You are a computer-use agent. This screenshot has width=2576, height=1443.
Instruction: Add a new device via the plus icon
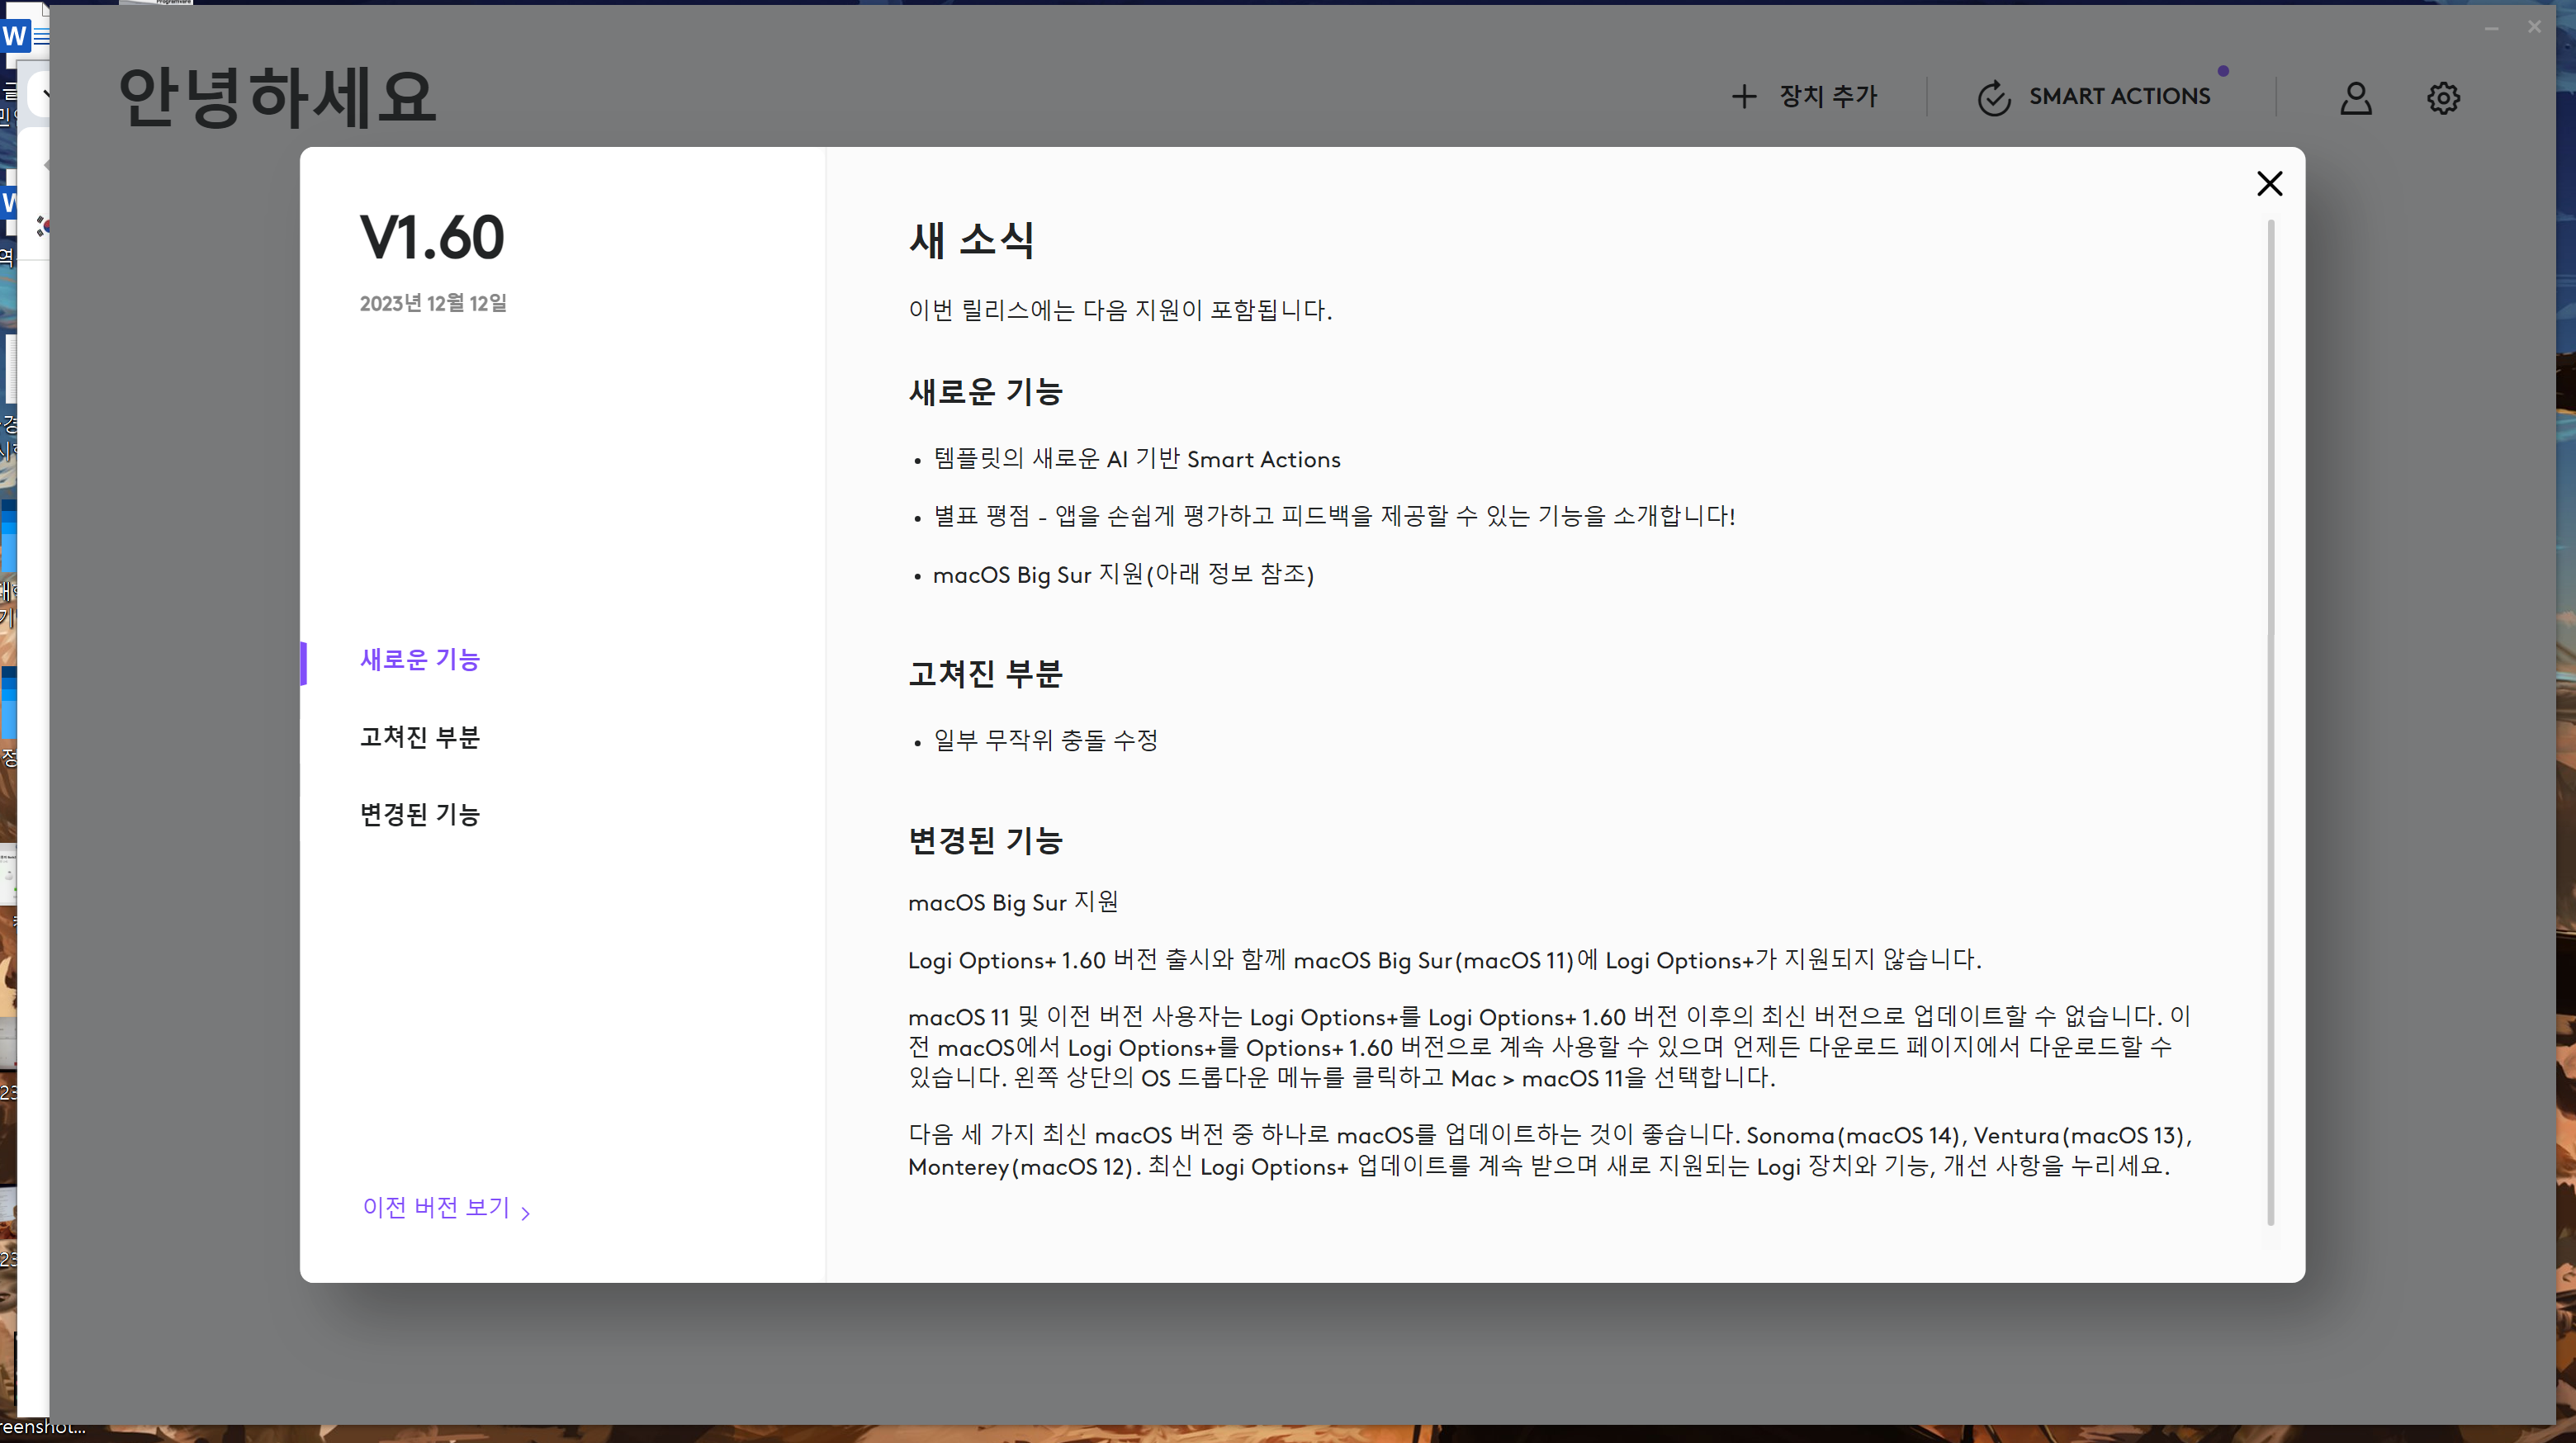[1744, 96]
